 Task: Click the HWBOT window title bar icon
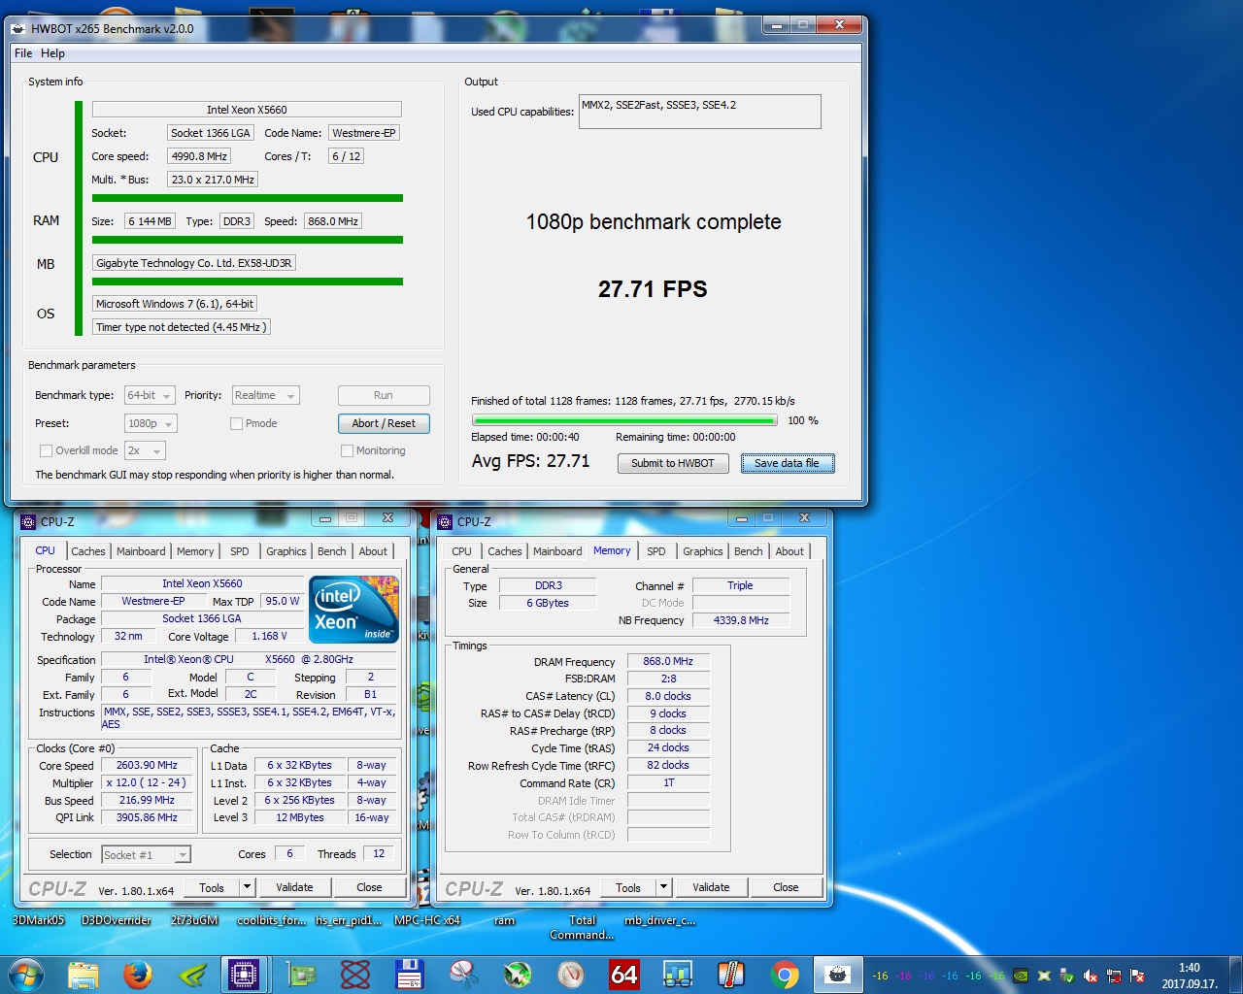tap(17, 28)
